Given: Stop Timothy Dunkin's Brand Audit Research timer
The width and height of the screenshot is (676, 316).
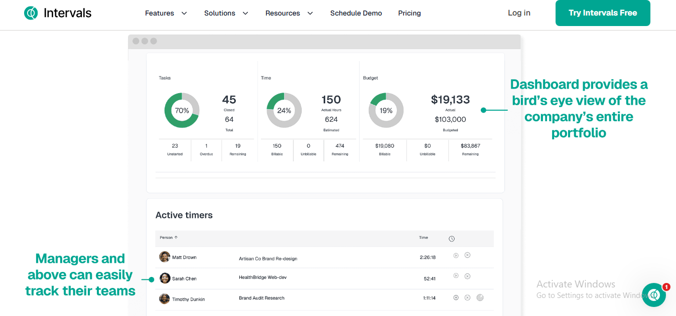Looking at the screenshot, I should [467, 297].
